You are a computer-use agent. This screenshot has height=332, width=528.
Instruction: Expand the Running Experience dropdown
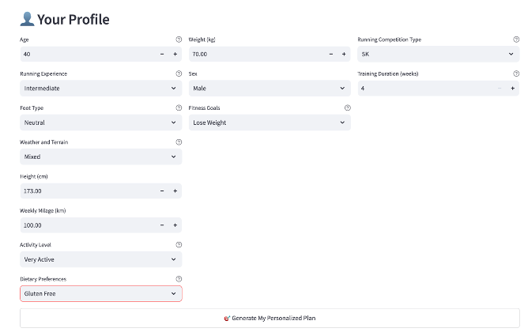(x=100, y=89)
